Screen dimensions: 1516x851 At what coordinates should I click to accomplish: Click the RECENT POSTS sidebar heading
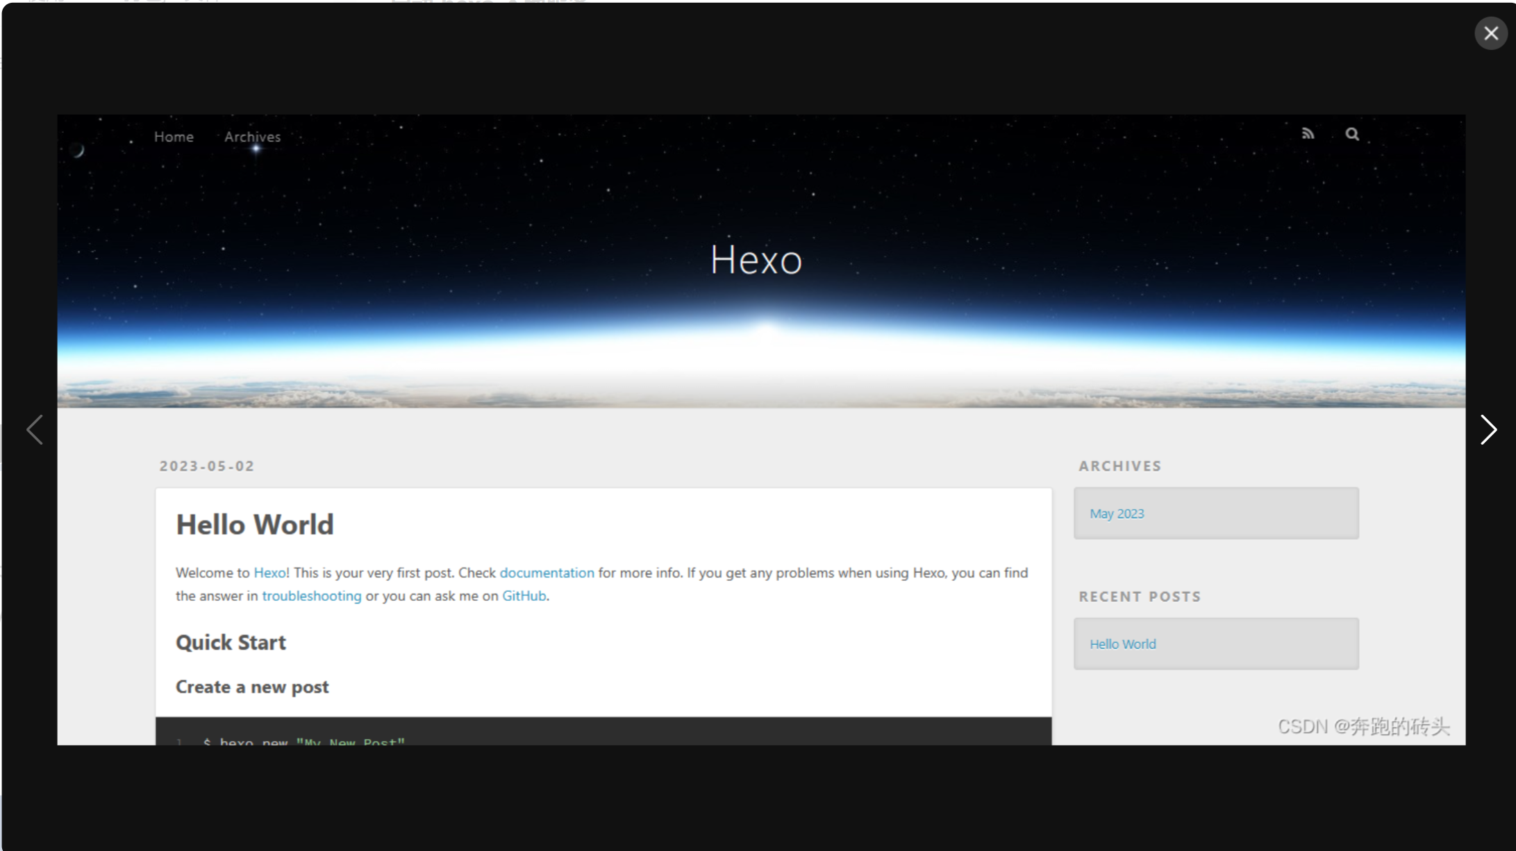[1140, 597]
